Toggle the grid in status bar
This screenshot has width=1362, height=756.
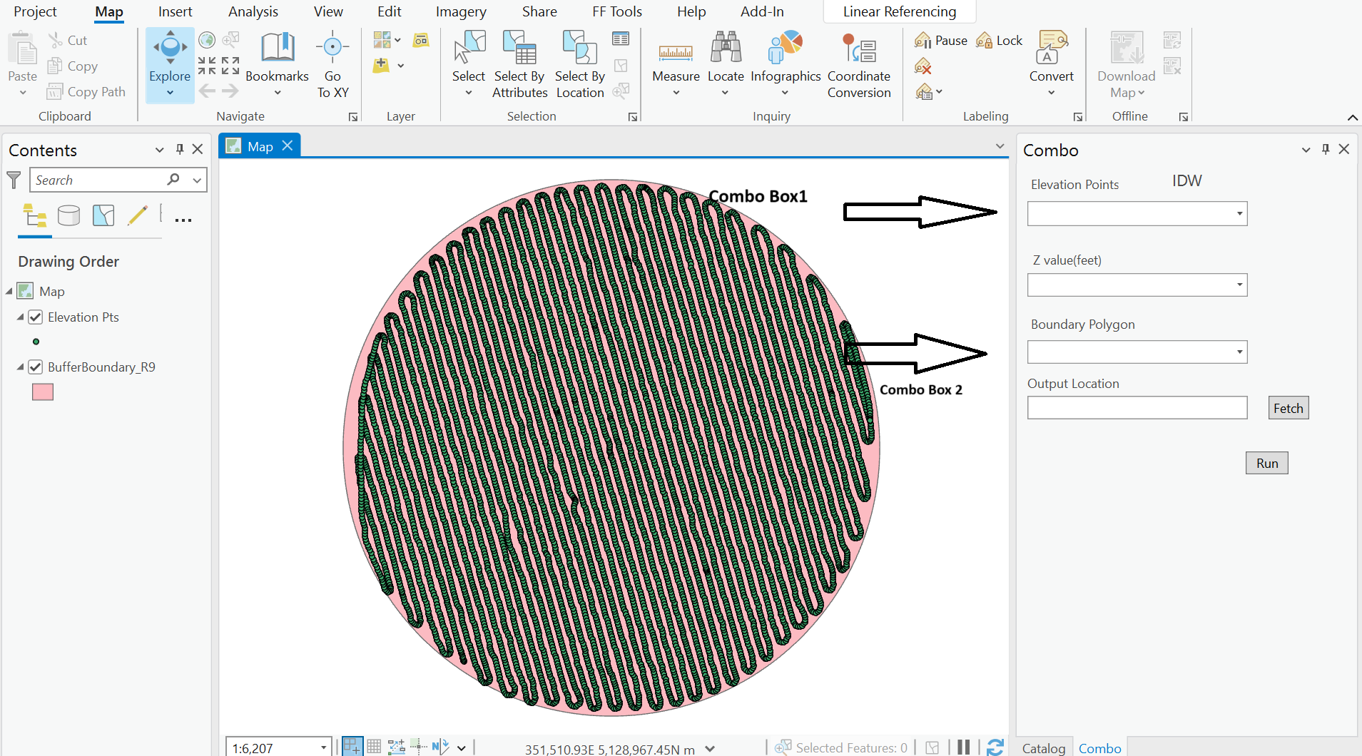(x=374, y=747)
